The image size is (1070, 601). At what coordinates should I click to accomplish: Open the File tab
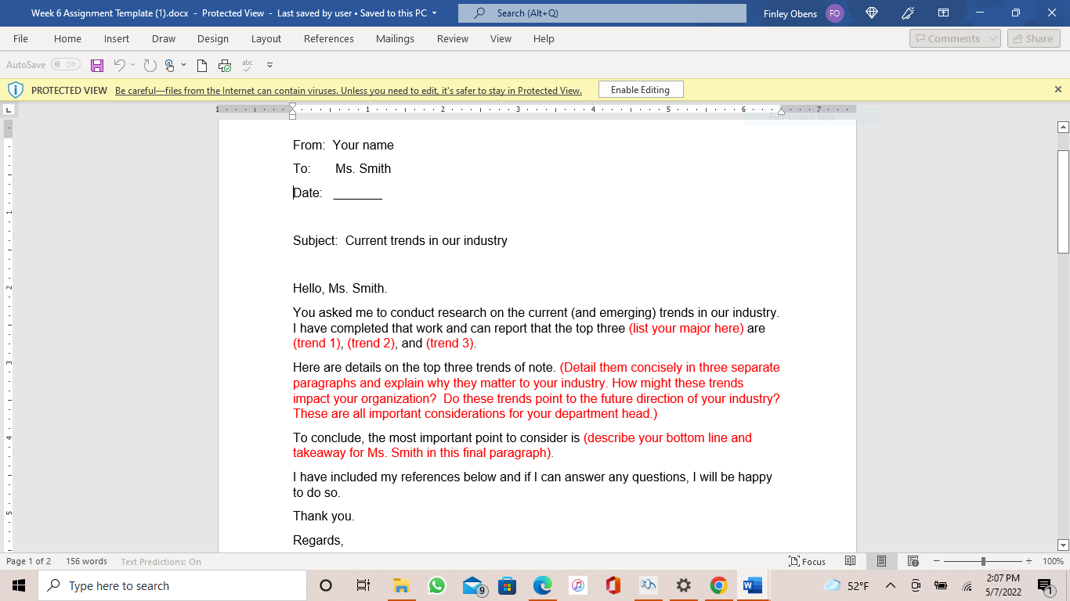click(20, 38)
